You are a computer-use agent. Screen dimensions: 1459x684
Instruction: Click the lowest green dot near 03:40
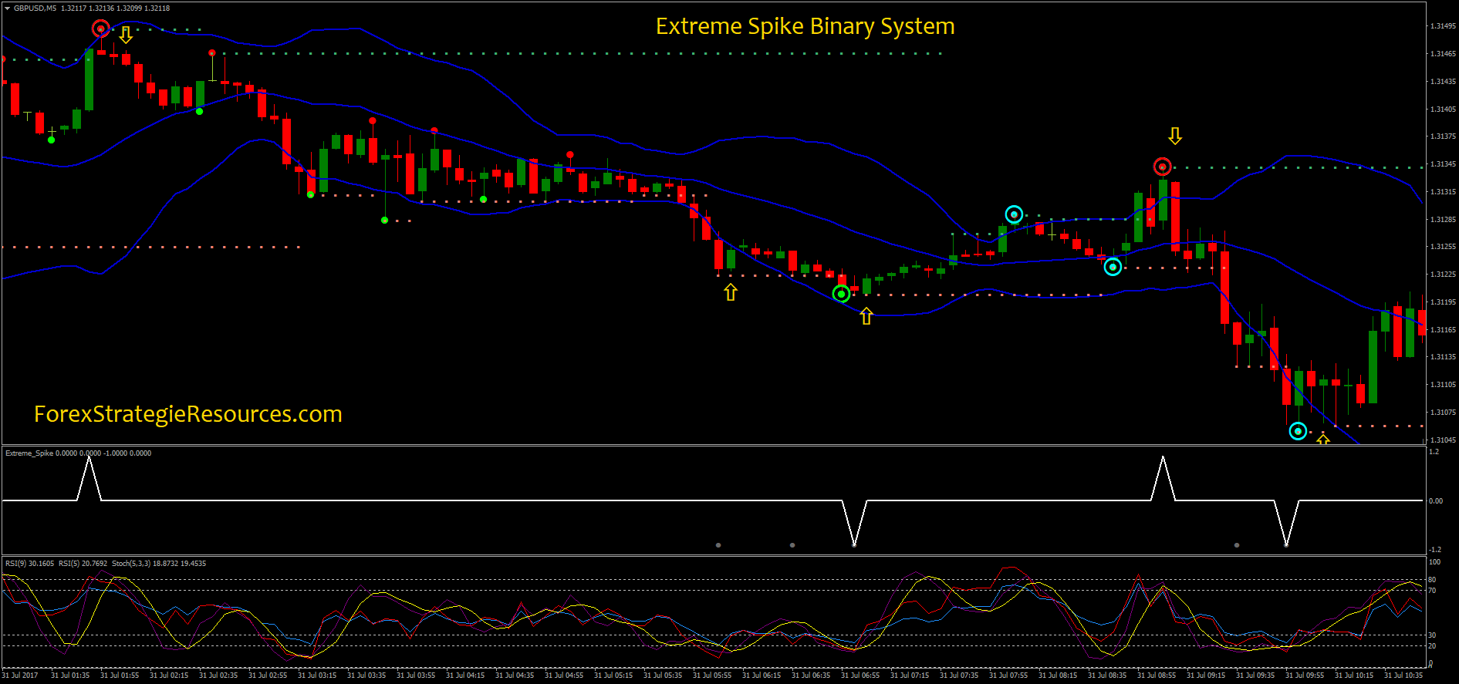tap(385, 221)
